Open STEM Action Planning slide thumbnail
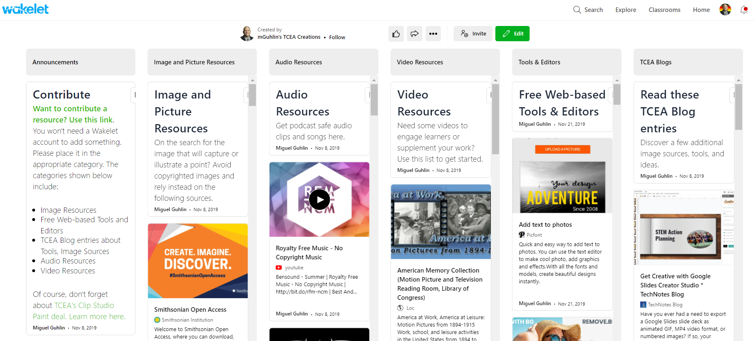This screenshot has height=341, width=755. point(684,227)
